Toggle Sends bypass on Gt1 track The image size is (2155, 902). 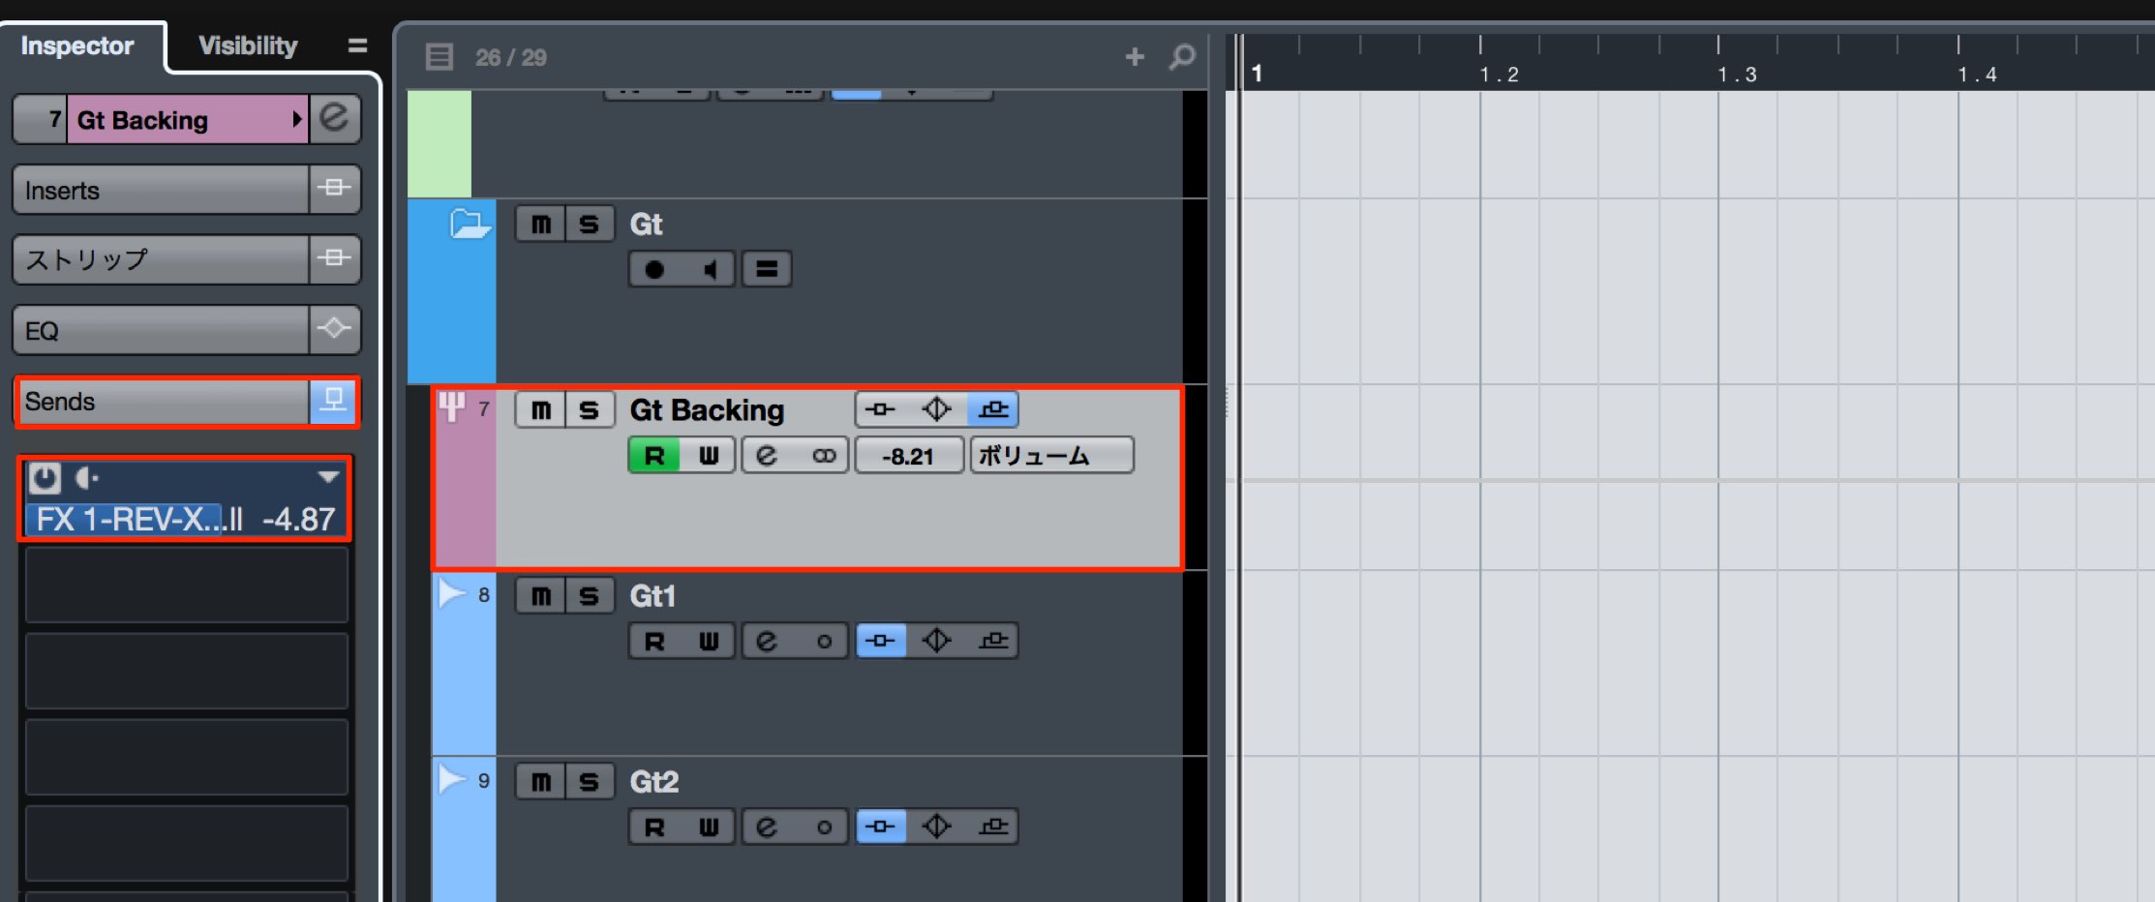992,641
